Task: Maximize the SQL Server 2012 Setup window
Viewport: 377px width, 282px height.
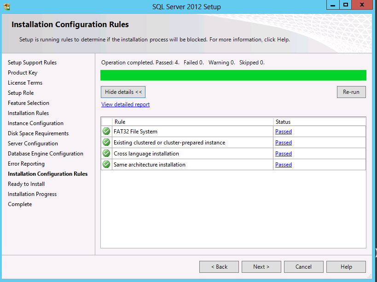Action: point(346,5)
